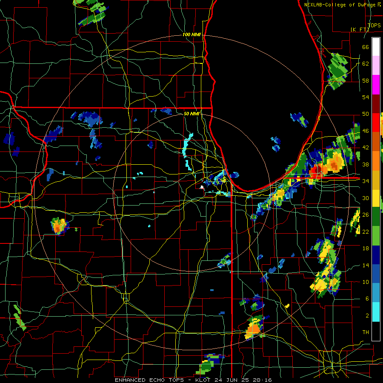Click the ENHANCED ECHO TOPS caption at bottom

(x=193, y=380)
